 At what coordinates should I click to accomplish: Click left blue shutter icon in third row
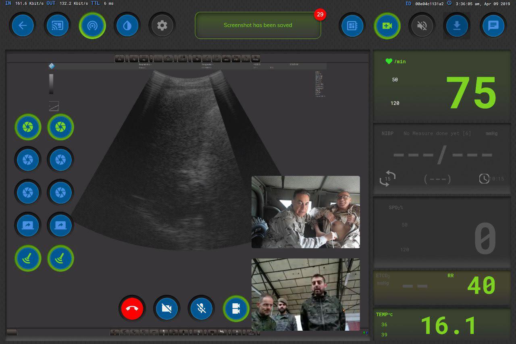[x=28, y=192]
